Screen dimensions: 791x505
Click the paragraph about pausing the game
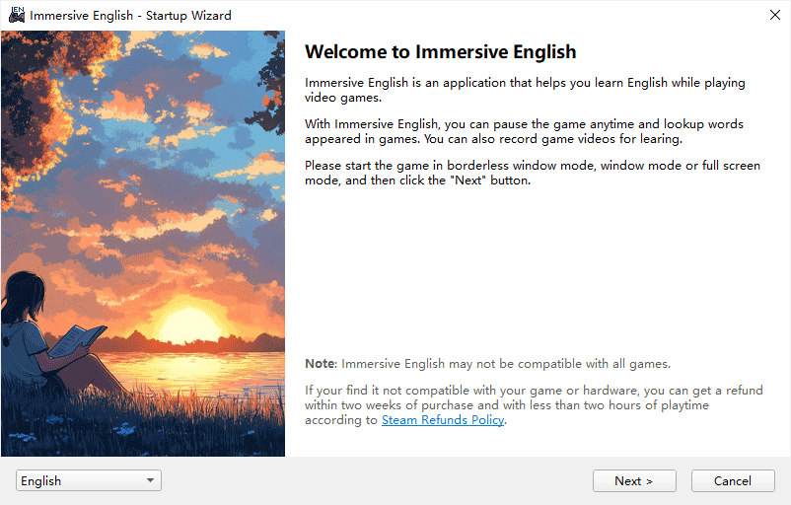click(524, 131)
